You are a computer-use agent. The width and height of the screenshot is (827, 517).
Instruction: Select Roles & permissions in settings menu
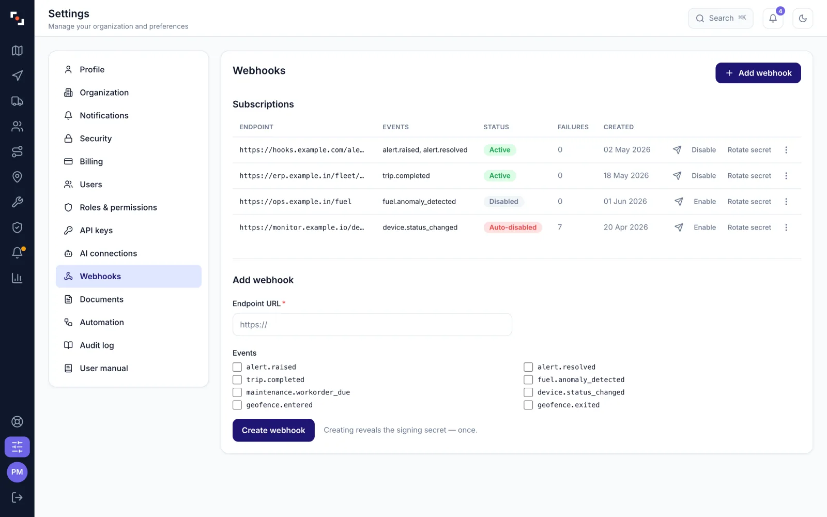(x=129, y=208)
